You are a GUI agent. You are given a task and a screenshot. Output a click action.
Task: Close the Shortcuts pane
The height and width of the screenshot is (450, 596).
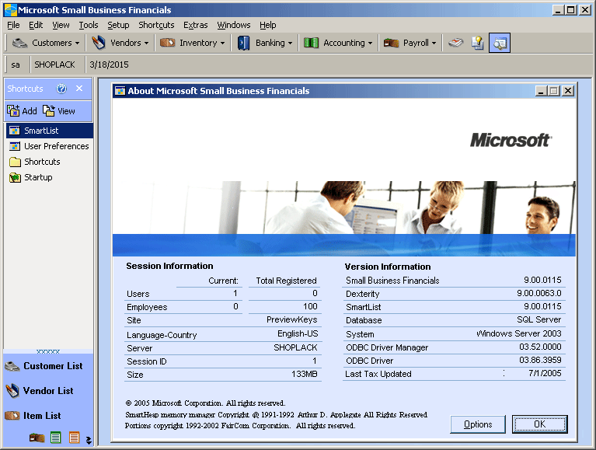[79, 88]
